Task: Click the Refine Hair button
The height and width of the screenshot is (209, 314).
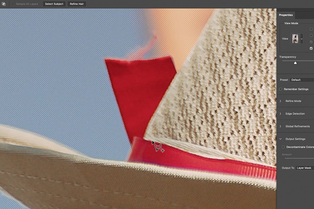Action: [77, 4]
